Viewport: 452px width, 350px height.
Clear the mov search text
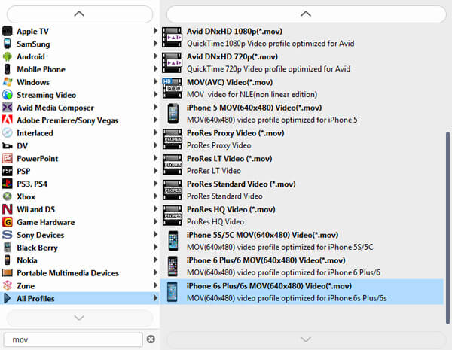click(x=151, y=339)
